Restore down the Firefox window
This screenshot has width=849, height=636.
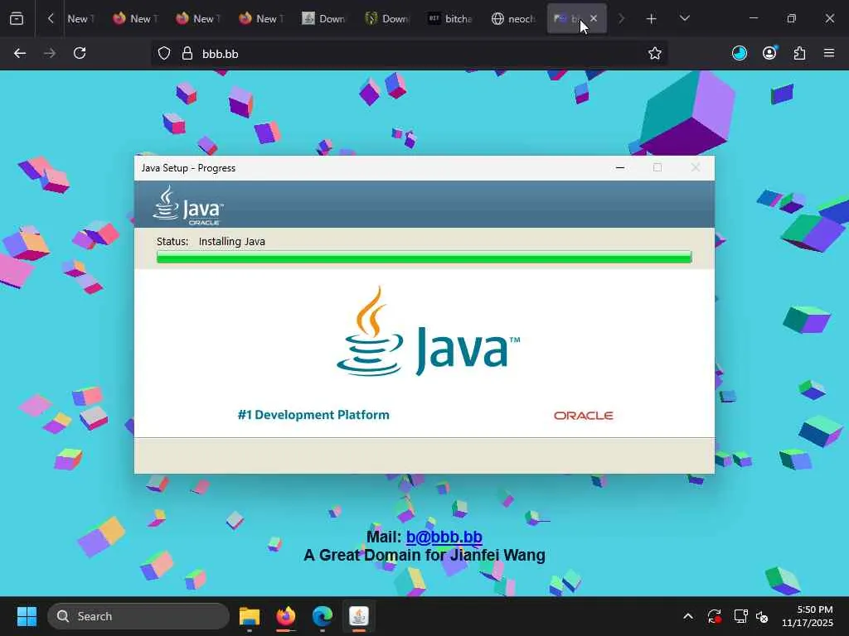point(791,18)
